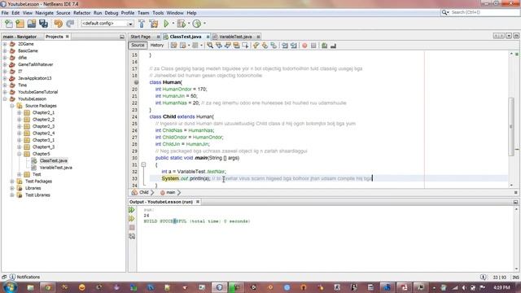Click the Stop icon in Output panel
Screen dimensions: 521x293
click(132, 228)
